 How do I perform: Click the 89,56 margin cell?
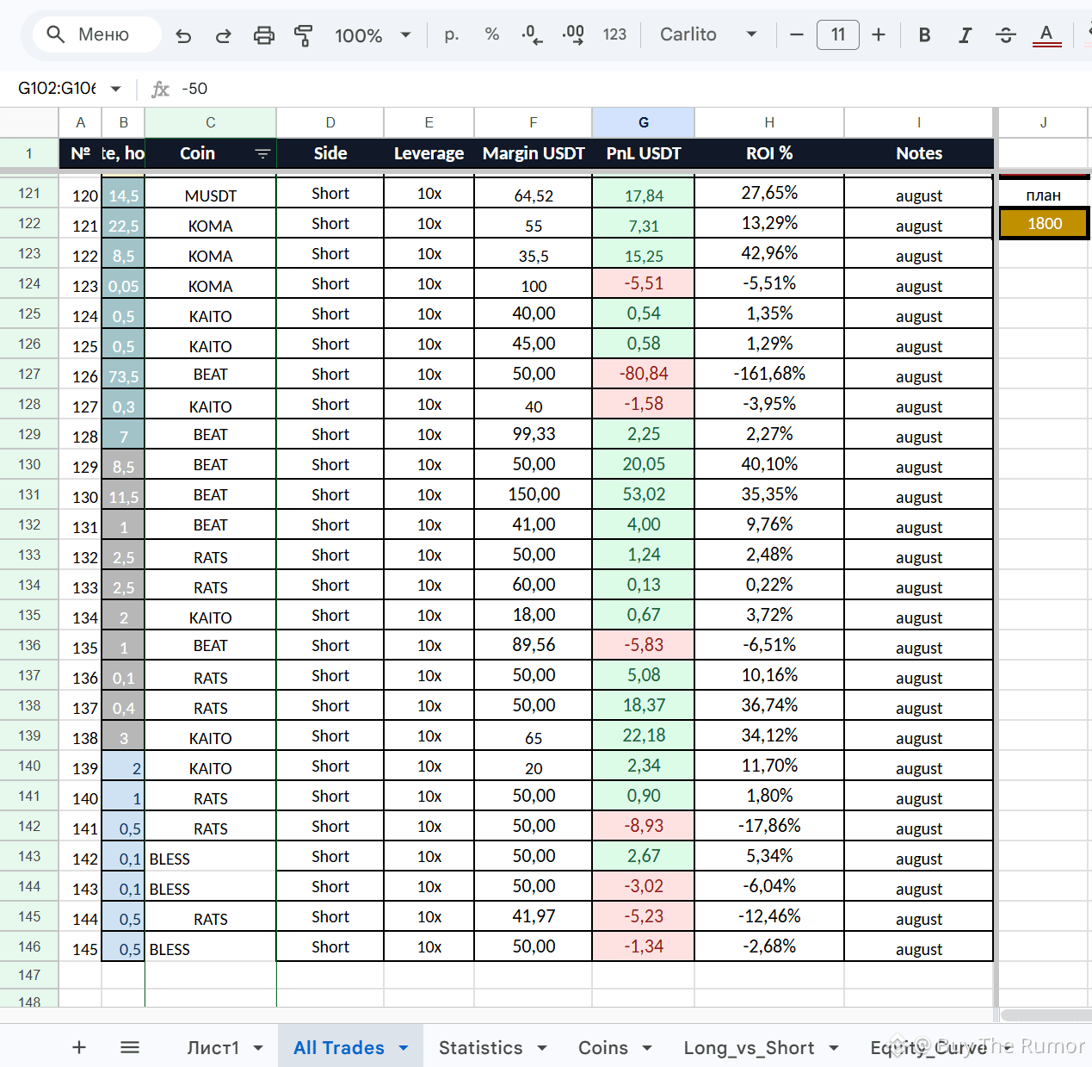534,645
